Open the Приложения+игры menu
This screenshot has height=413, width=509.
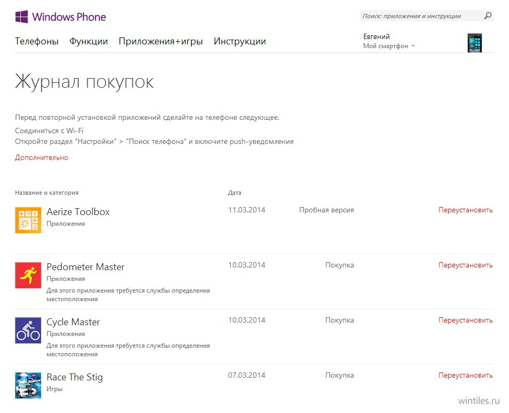161,41
